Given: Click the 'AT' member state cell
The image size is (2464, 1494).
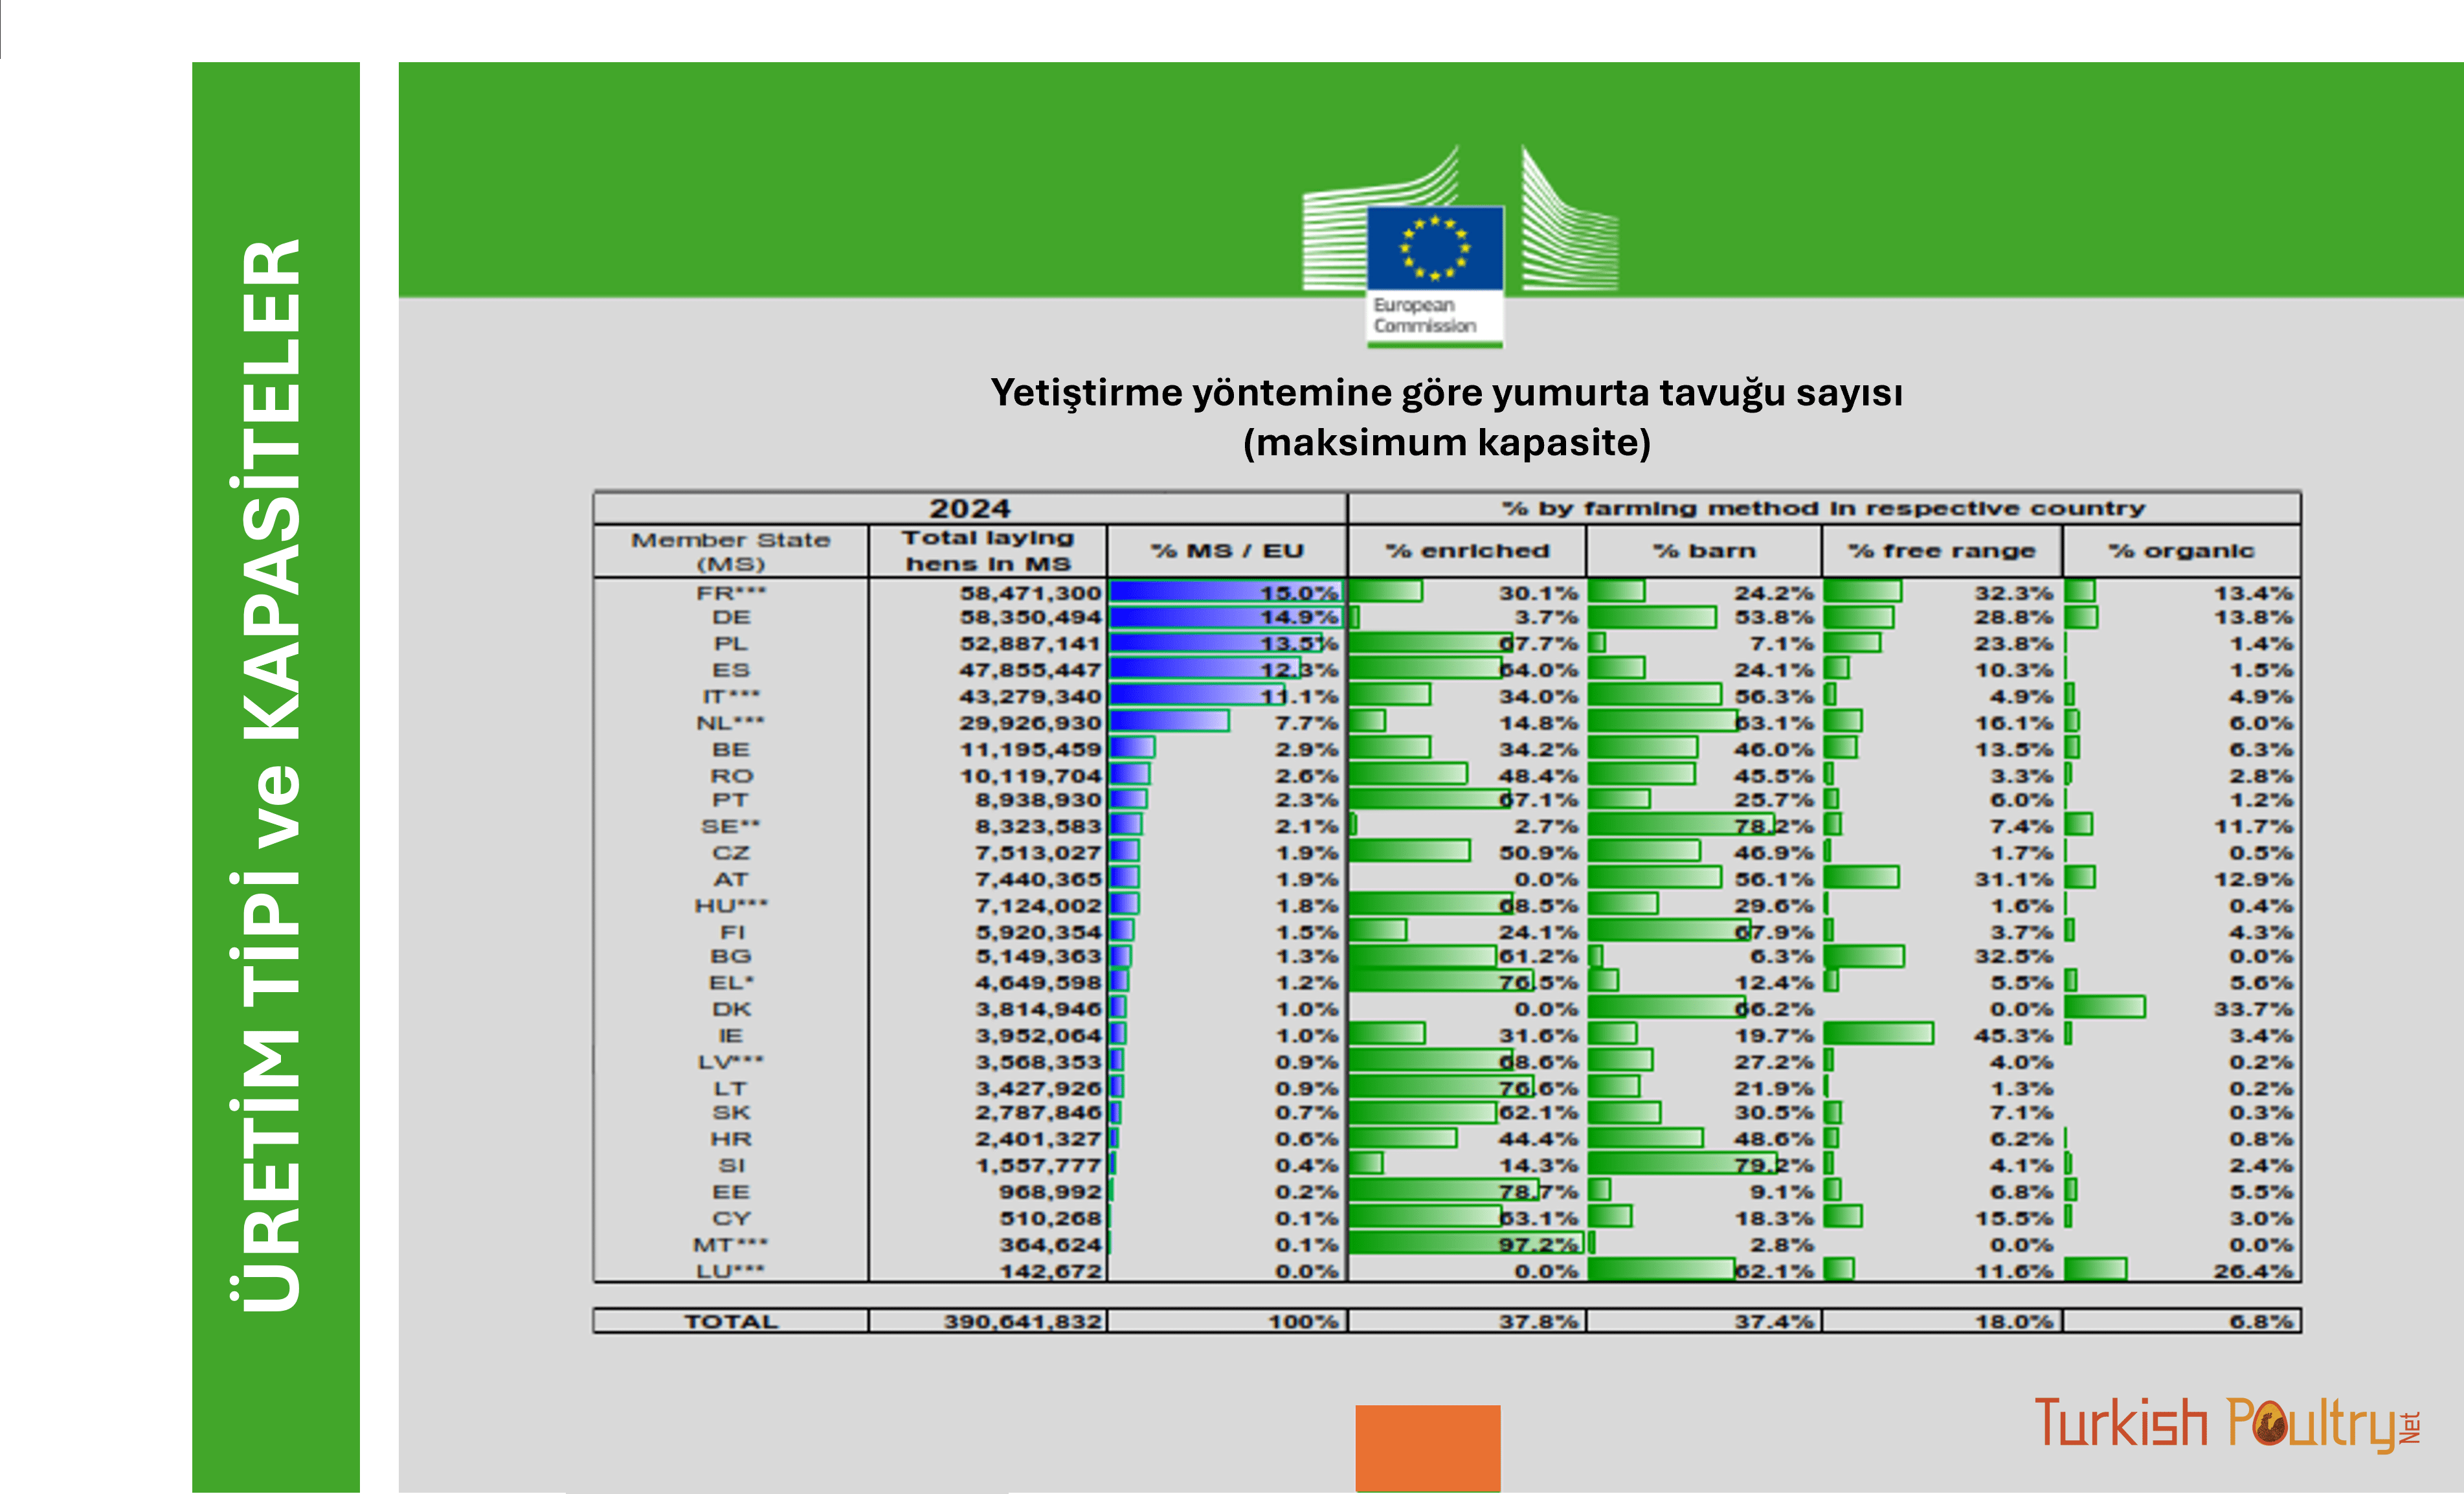Looking at the screenshot, I should [x=731, y=880].
